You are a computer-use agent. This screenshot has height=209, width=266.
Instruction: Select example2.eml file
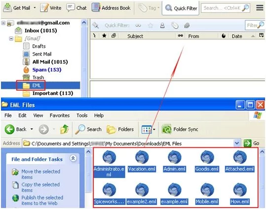pyautogui.click(x=142, y=194)
